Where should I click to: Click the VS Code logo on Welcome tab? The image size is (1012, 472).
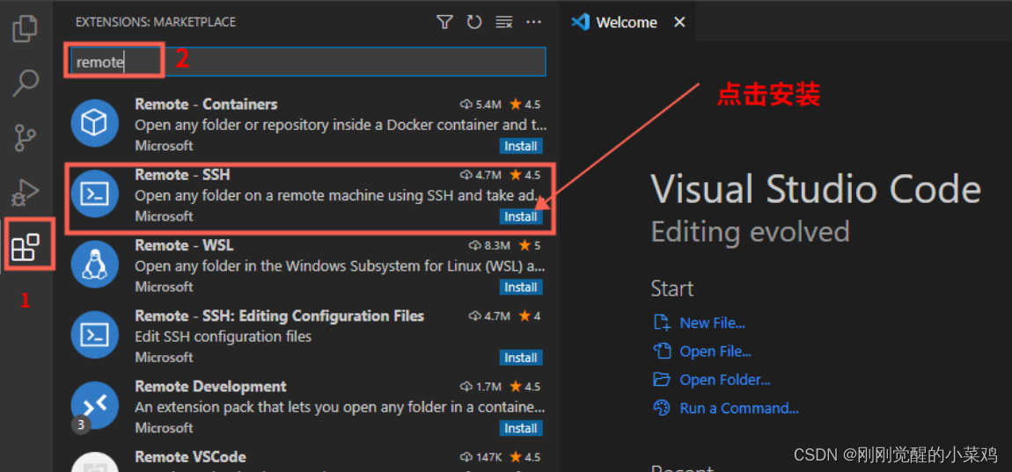[580, 23]
